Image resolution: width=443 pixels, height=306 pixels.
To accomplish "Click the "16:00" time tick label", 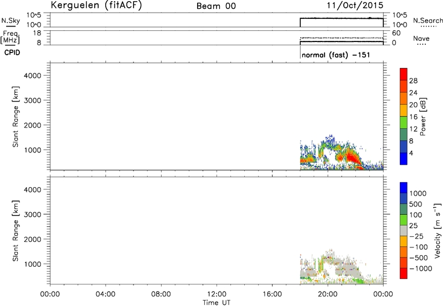I will click(x=272, y=294).
